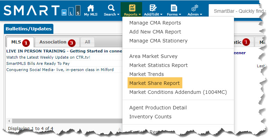Open Inventory Counts report

tap(150, 117)
